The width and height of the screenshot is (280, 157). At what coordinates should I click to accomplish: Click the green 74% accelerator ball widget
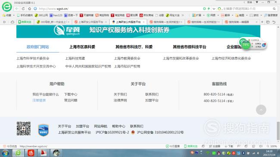pyautogui.click(x=246, y=45)
